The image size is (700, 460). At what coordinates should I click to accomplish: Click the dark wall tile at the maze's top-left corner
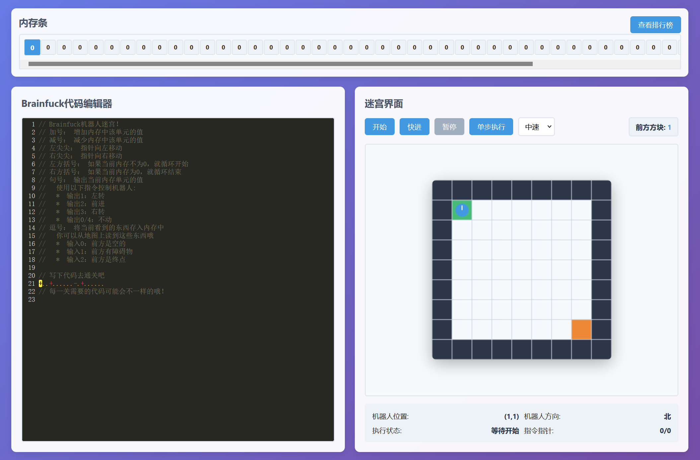click(442, 190)
